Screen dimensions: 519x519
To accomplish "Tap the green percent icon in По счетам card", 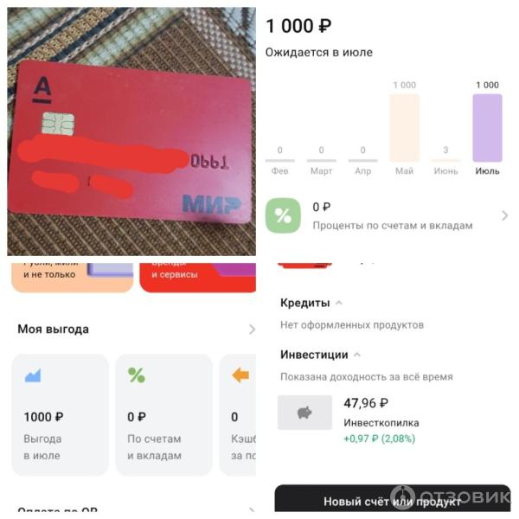I will (x=137, y=375).
